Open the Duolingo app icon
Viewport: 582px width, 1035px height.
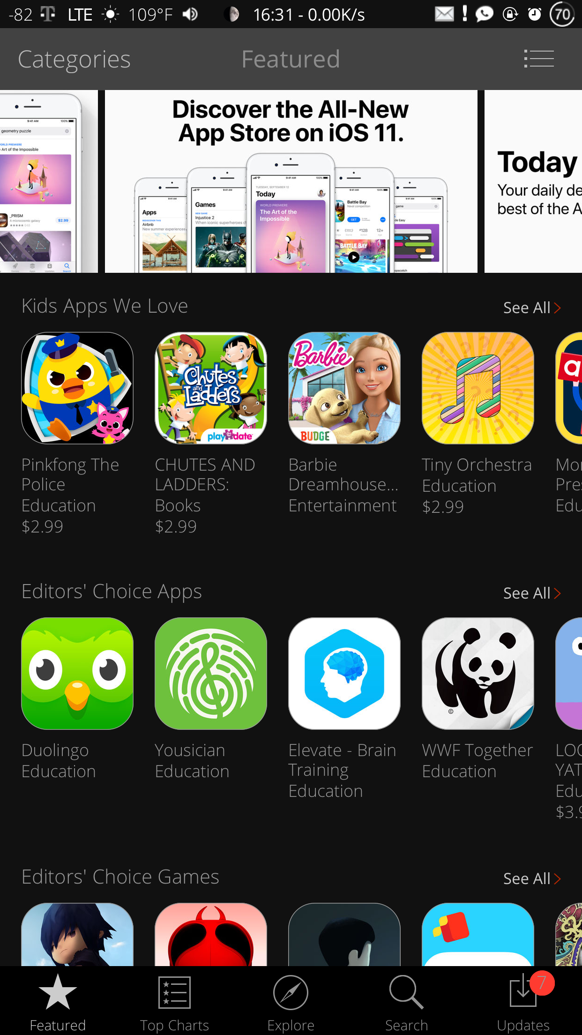(x=77, y=673)
